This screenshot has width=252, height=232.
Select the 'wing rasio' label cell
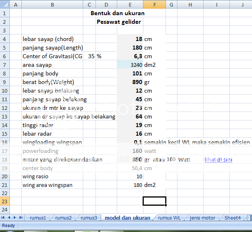tap(52, 176)
